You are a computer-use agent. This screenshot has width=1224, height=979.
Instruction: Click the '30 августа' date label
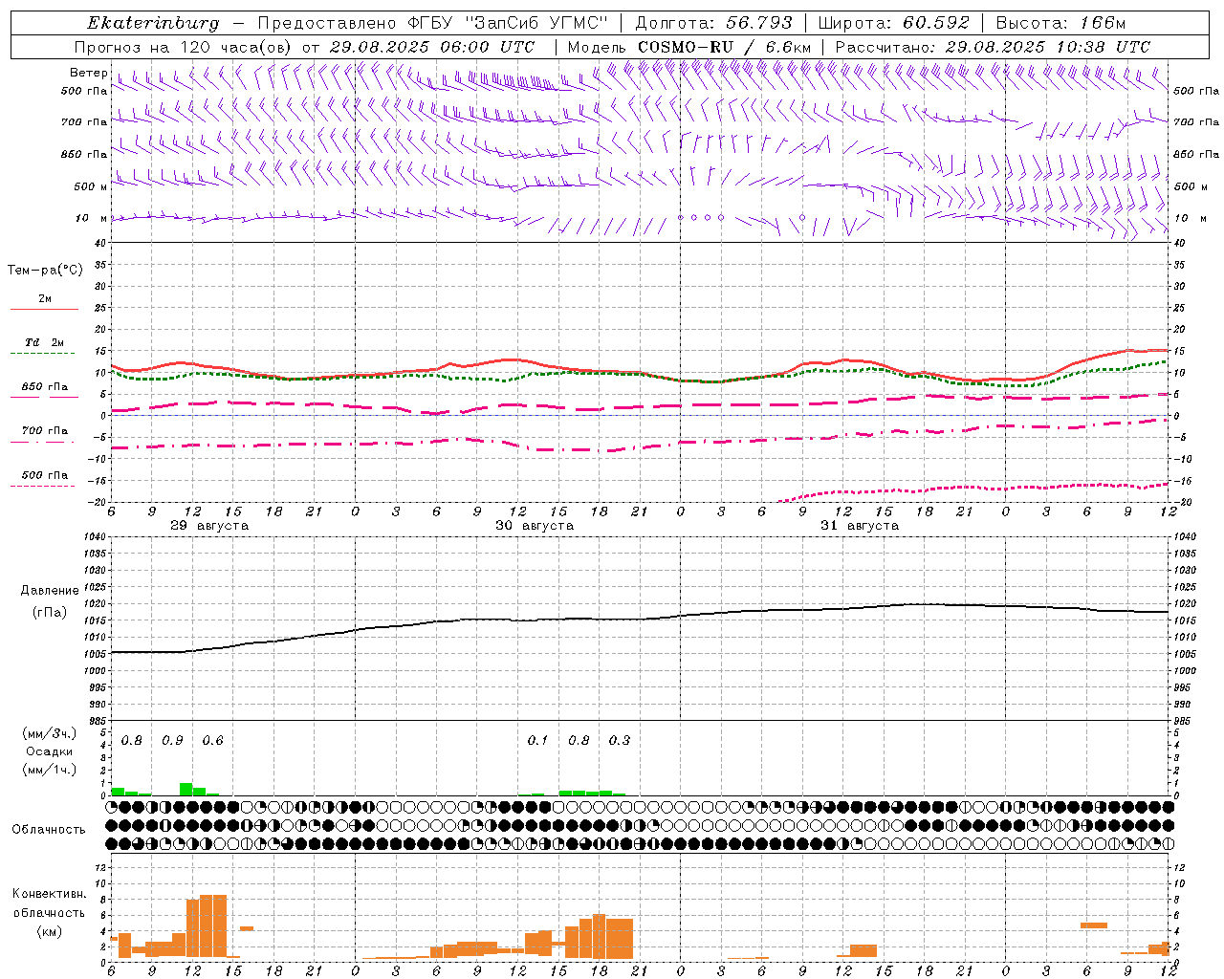[535, 526]
